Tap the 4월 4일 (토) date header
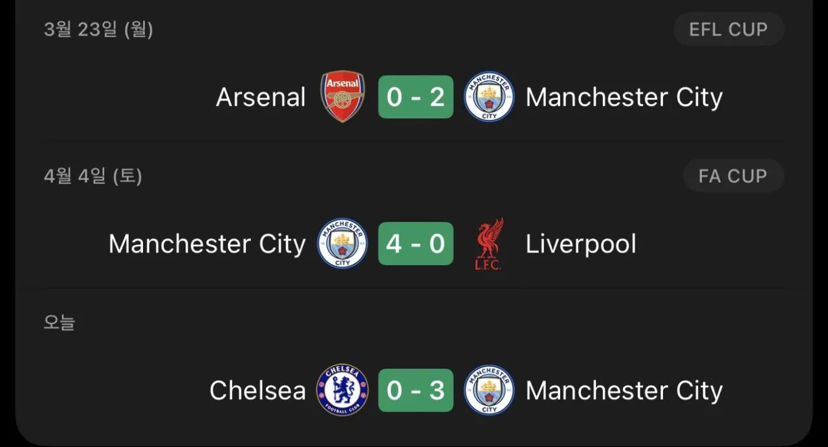The width and height of the screenshot is (828, 447). tap(93, 176)
